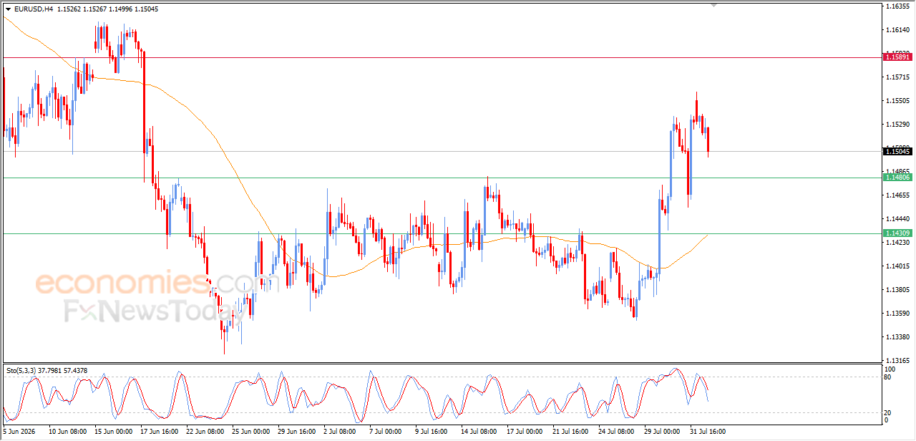Screen dimensions: 916x441
Task: Open the dropdown arrow beside EURUSD,H4
Action: coord(9,9)
